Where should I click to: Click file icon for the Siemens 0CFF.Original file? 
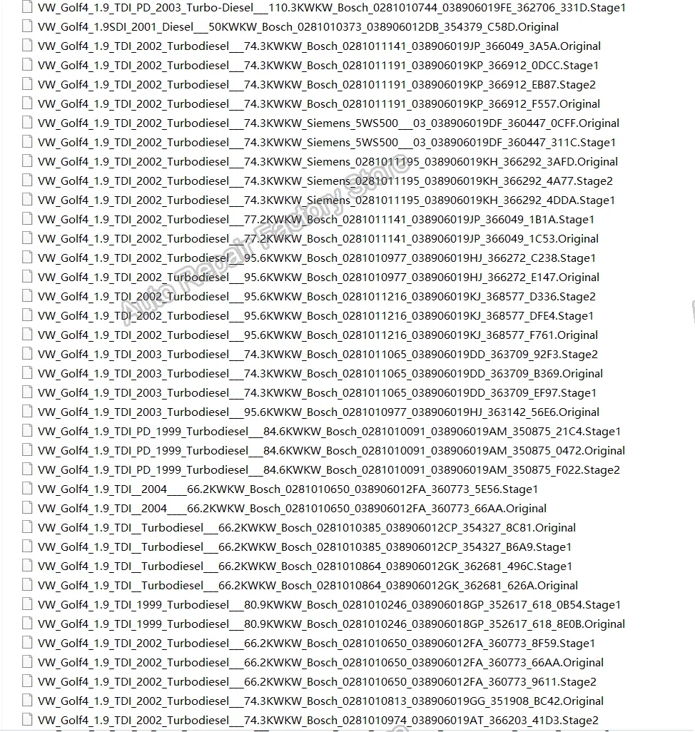point(27,123)
